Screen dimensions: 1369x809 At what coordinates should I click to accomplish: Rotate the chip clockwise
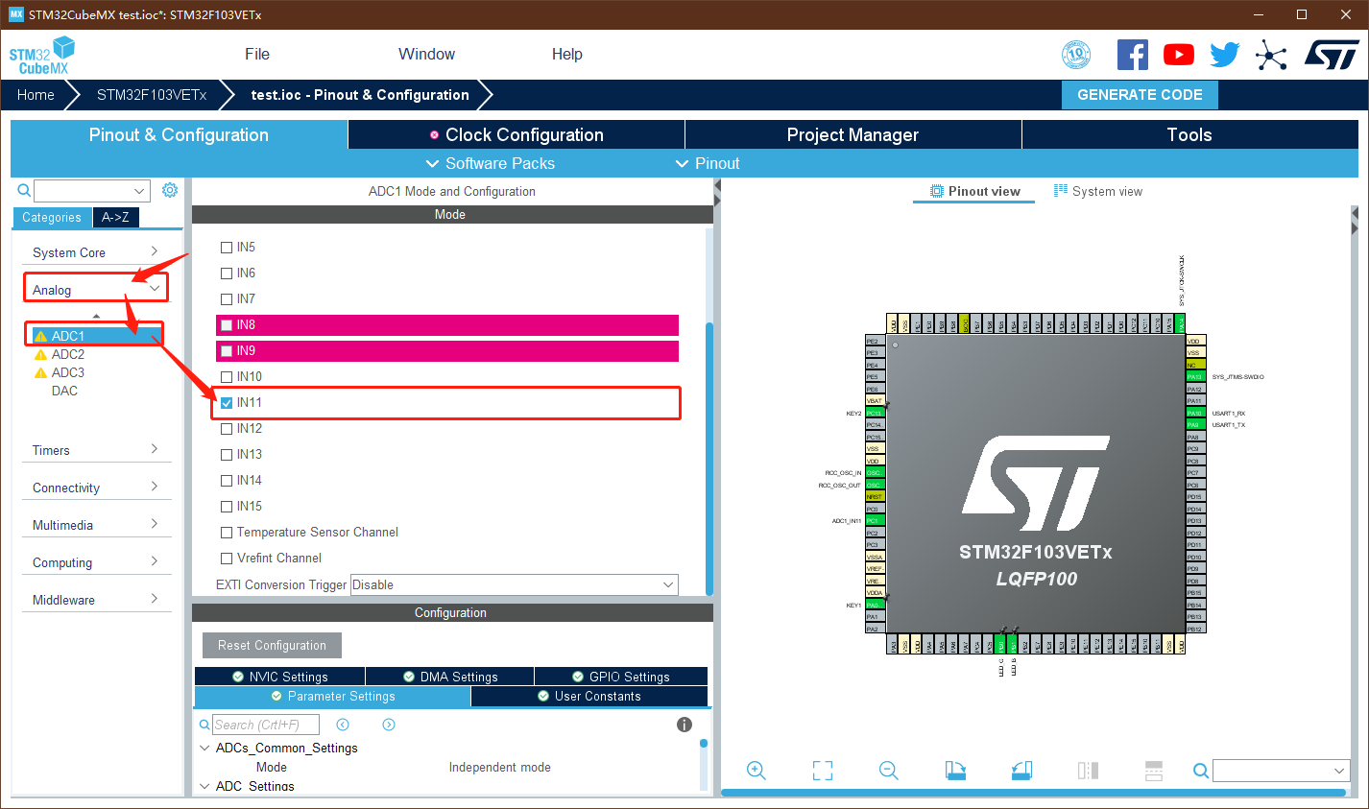(955, 771)
